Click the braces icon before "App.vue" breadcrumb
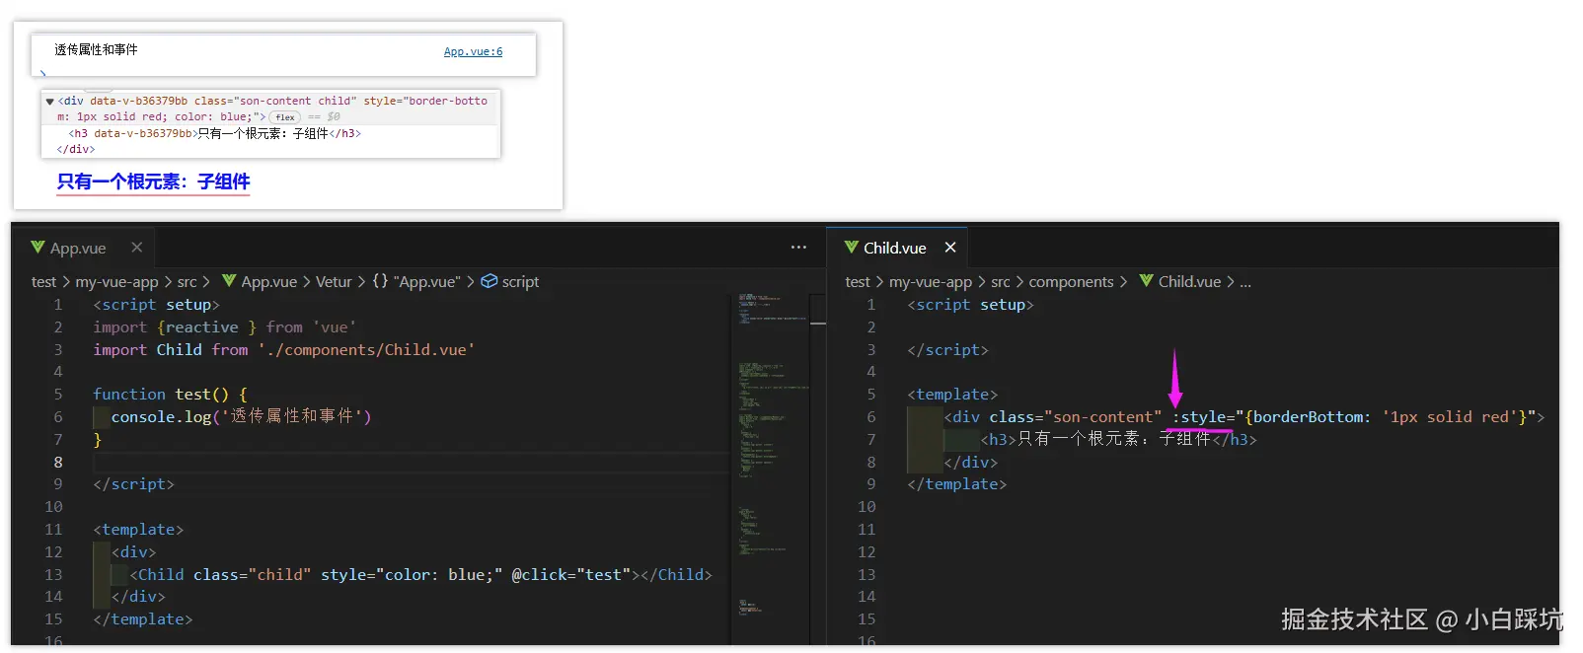1583x653 pixels. (380, 281)
